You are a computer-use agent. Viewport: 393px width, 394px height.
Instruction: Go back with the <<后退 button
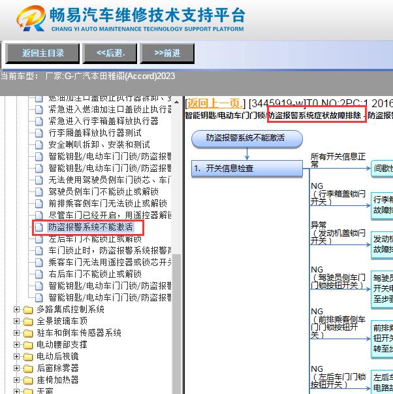tap(110, 54)
